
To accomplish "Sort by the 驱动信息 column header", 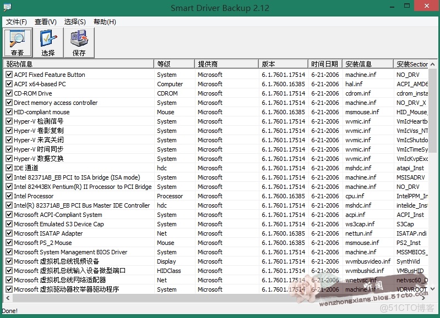I will click(79, 64).
